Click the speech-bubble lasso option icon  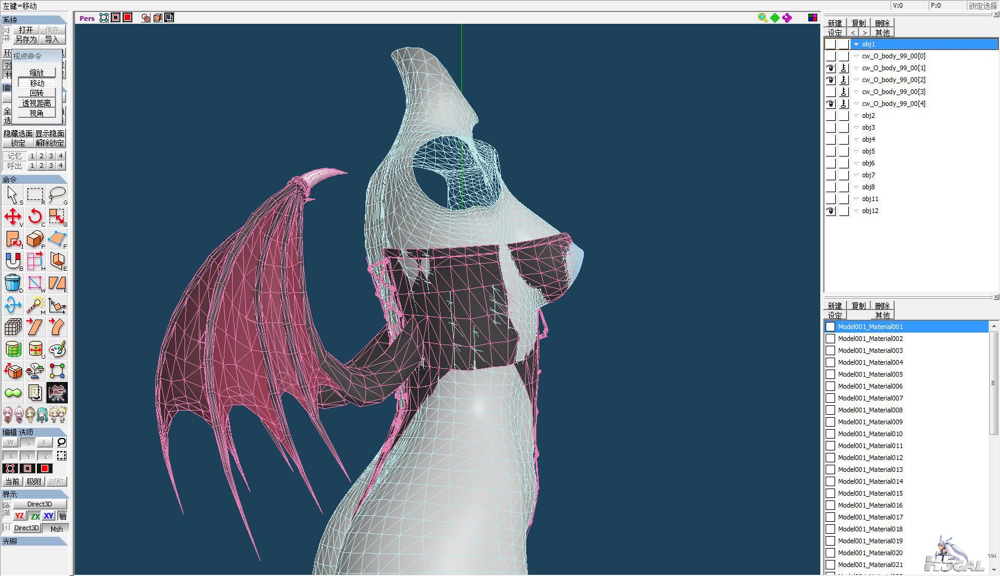coord(61,443)
